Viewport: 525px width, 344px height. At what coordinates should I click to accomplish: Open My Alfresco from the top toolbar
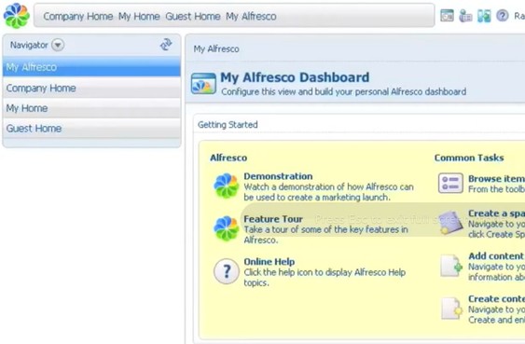click(x=251, y=16)
